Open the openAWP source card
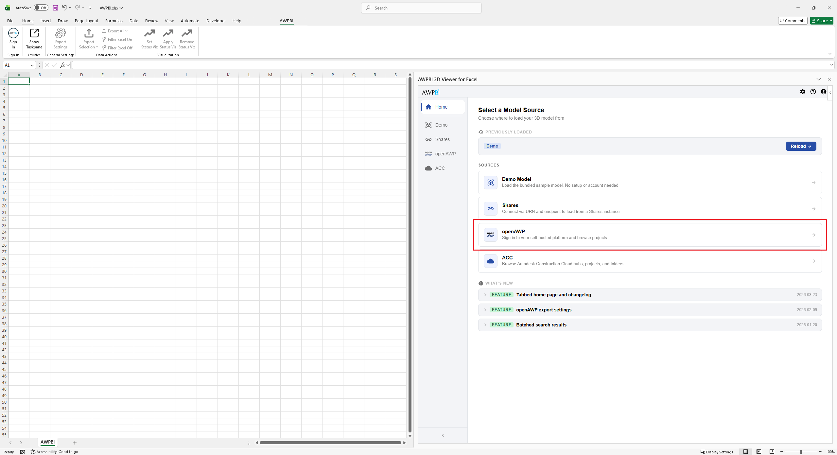837x455 pixels. tap(650, 235)
